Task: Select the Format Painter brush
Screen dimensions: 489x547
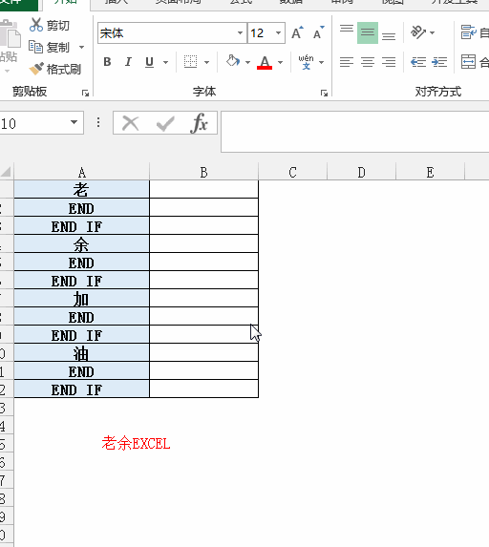Action: [36, 69]
